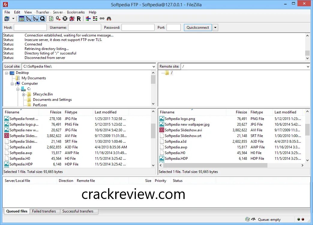
Task: Select My Documents in local tree
Action: point(34,78)
